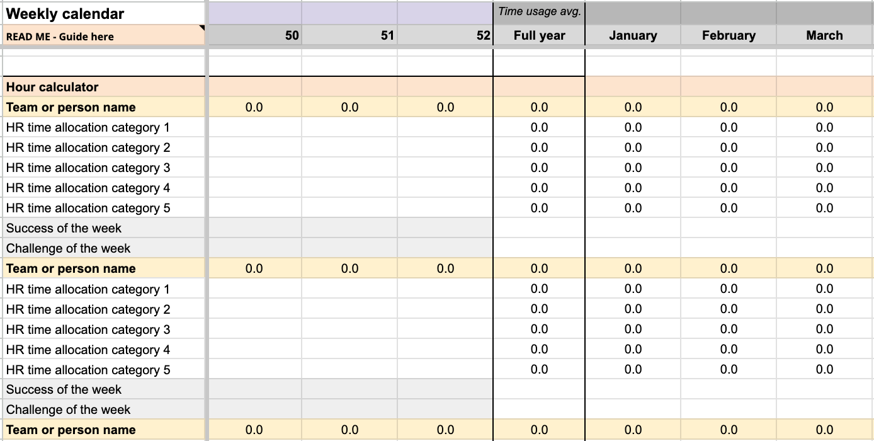Select the week 52 column header
This screenshot has width=874, height=441.
point(445,35)
